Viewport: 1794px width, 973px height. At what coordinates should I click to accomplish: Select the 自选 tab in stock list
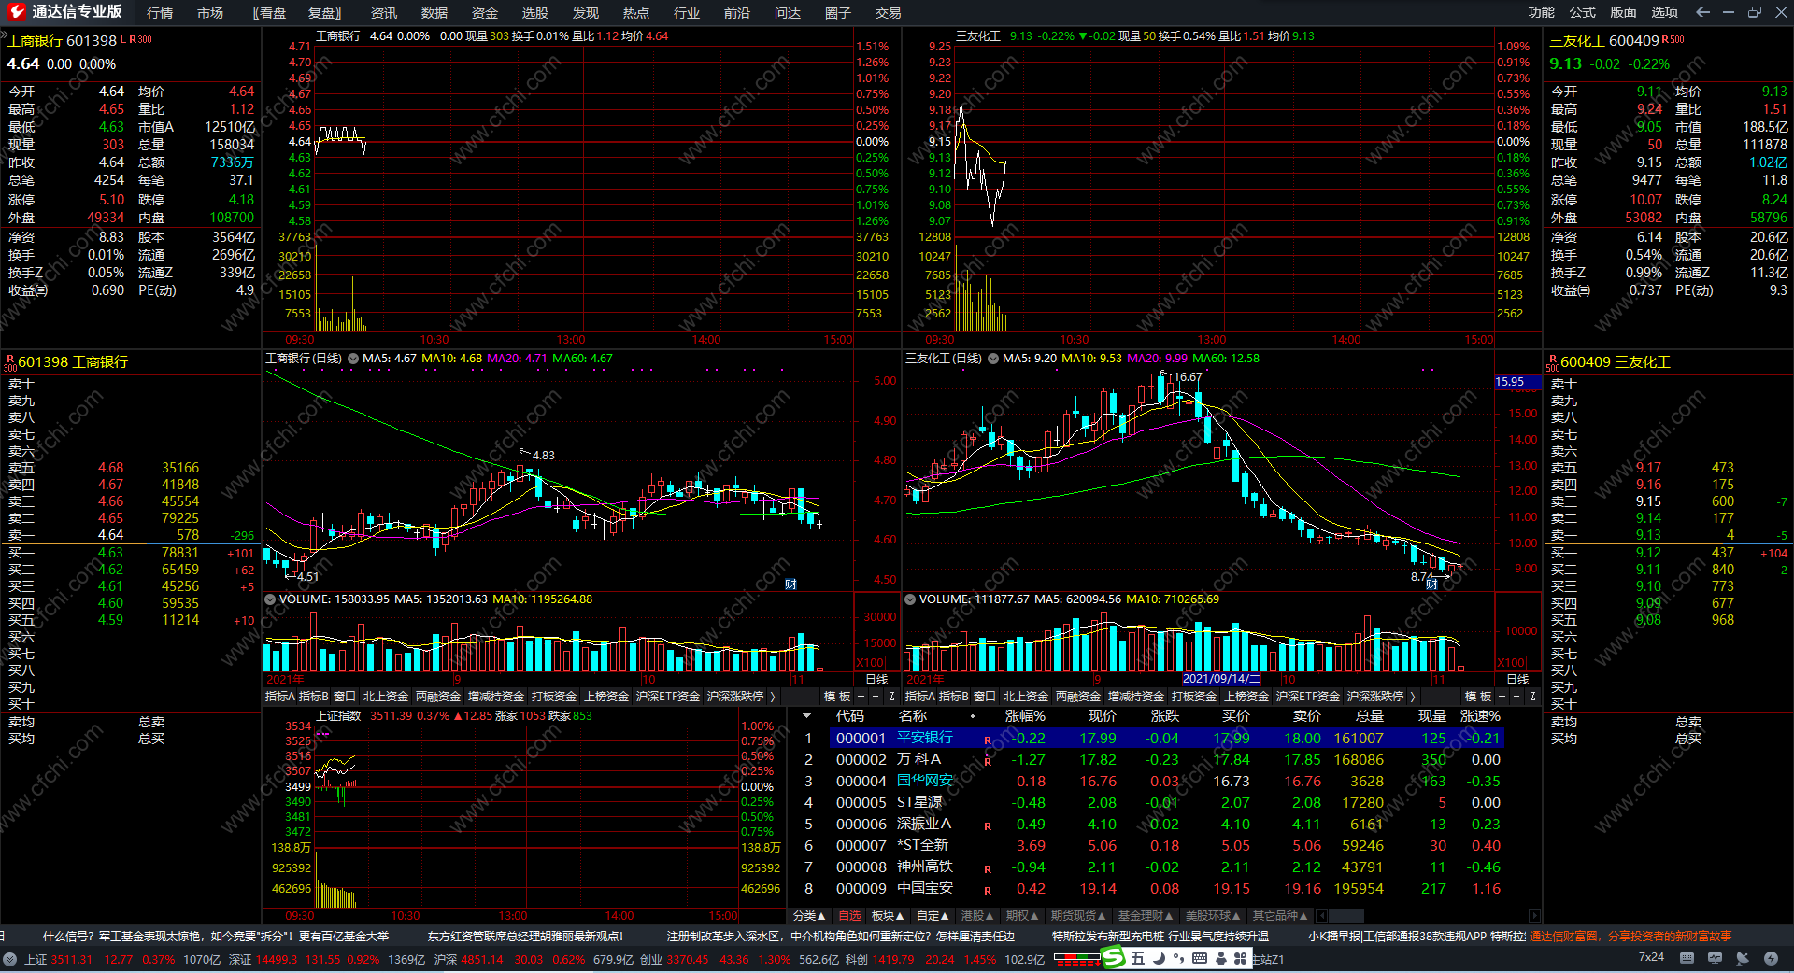(x=850, y=916)
